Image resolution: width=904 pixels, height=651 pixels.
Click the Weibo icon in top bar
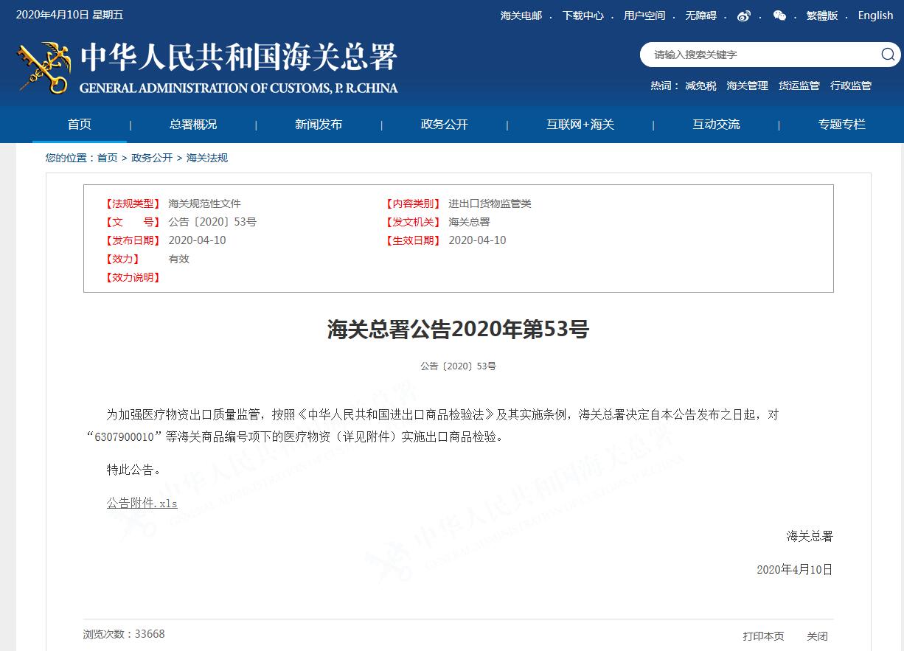pos(743,15)
